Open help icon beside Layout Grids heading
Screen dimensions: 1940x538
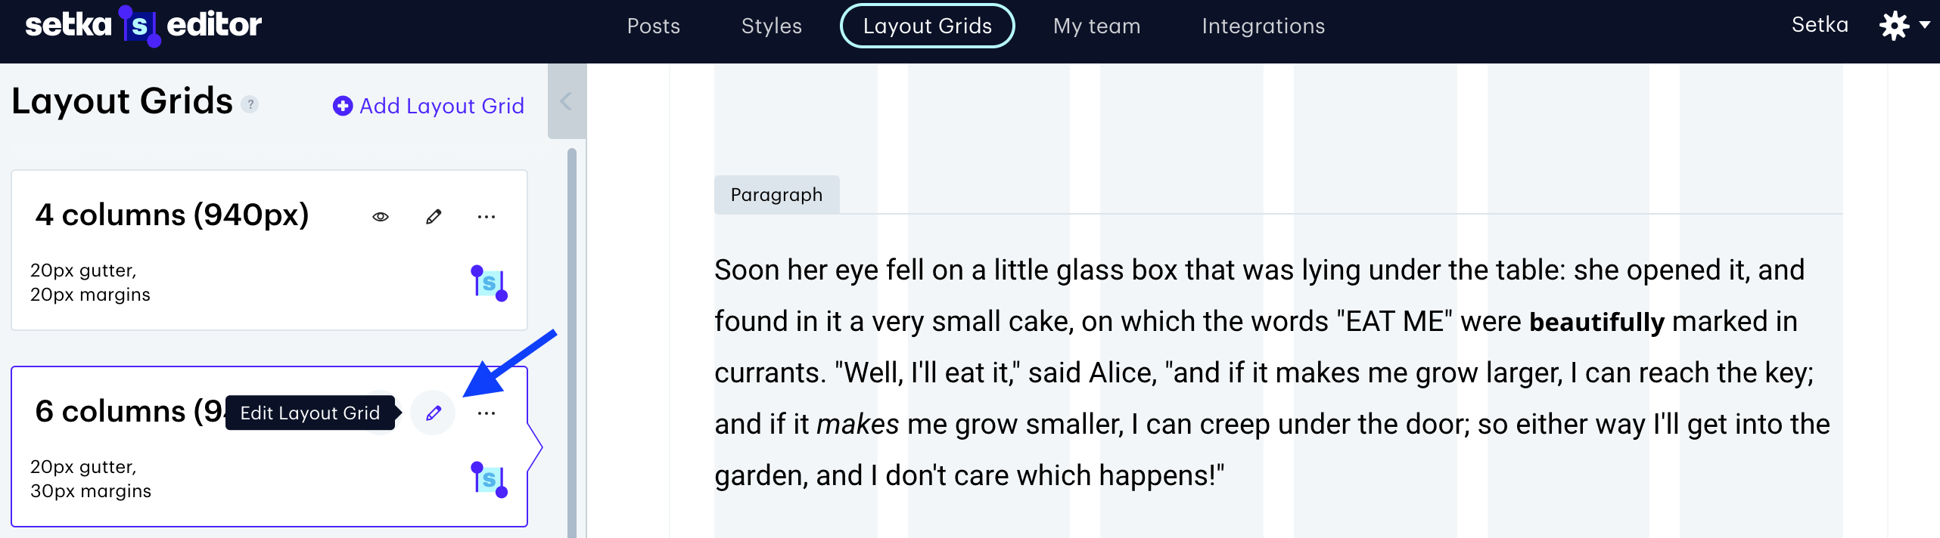[250, 104]
